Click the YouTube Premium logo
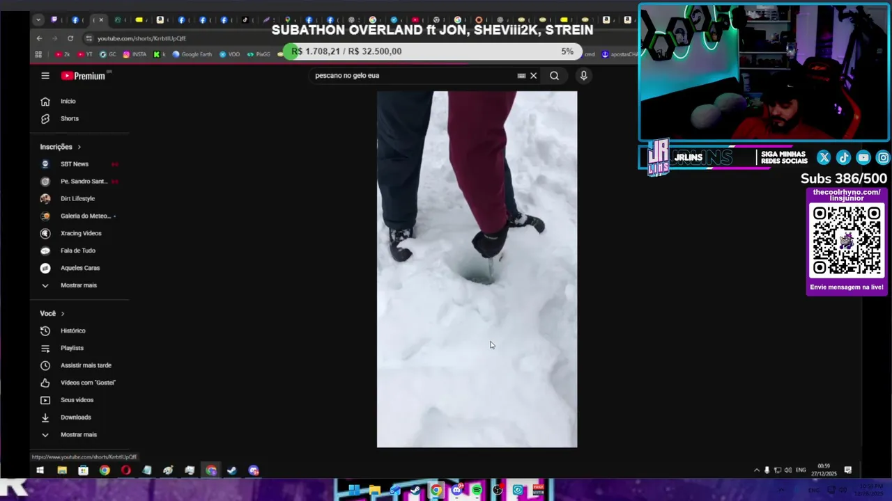The height and width of the screenshot is (501, 892). (x=83, y=76)
